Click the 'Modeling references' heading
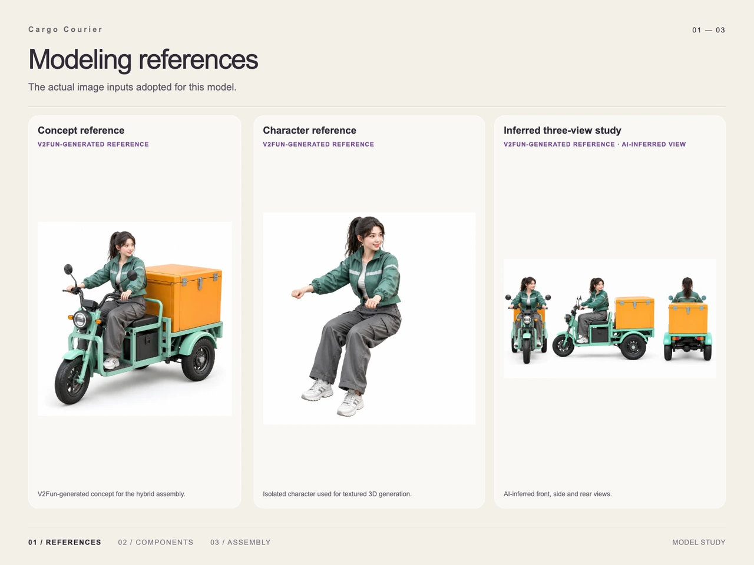754x565 pixels. click(x=143, y=59)
